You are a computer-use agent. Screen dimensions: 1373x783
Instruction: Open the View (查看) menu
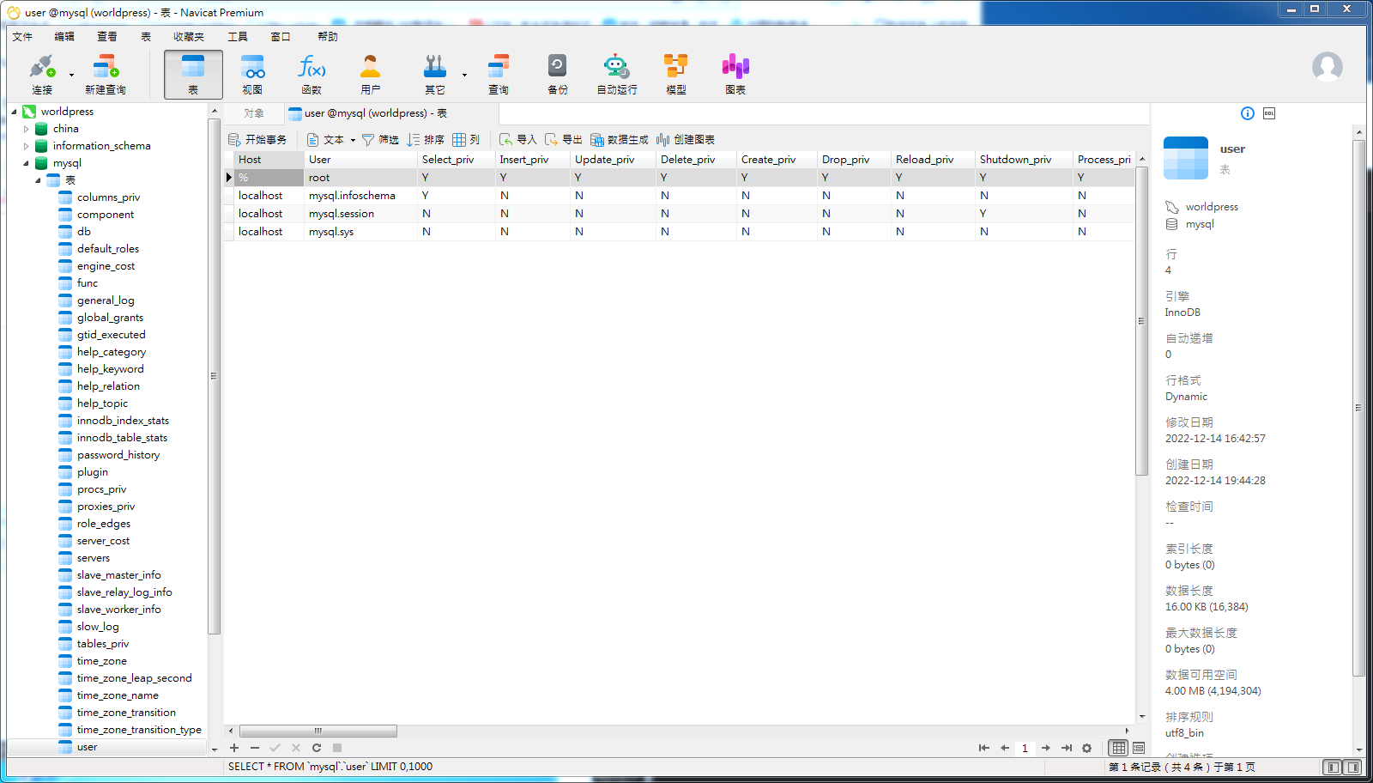coord(107,37)
